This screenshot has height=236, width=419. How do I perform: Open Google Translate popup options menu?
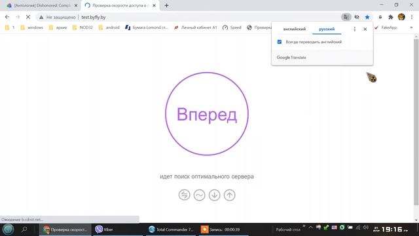(355, 29)
